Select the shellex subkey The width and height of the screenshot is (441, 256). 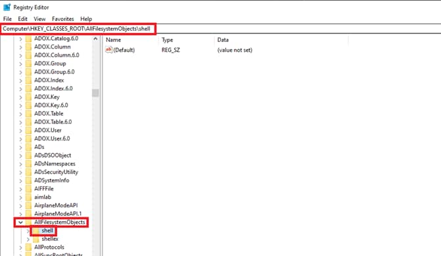(50, 239)
